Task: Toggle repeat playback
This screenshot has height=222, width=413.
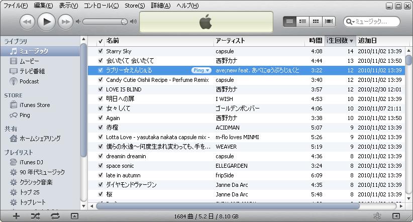Action: 55,216
